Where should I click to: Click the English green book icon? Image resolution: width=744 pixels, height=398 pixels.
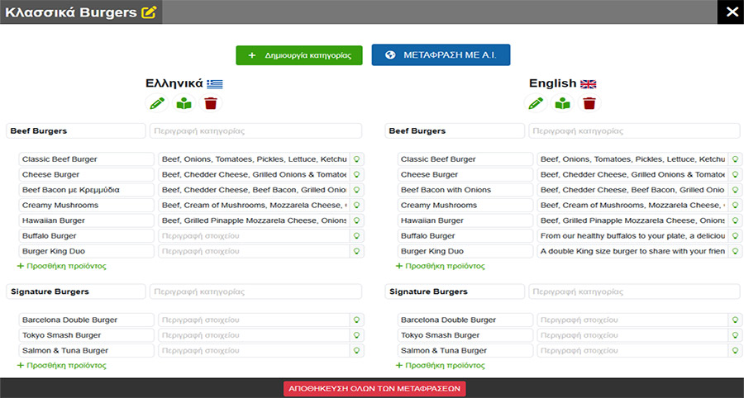pos(562,103)
